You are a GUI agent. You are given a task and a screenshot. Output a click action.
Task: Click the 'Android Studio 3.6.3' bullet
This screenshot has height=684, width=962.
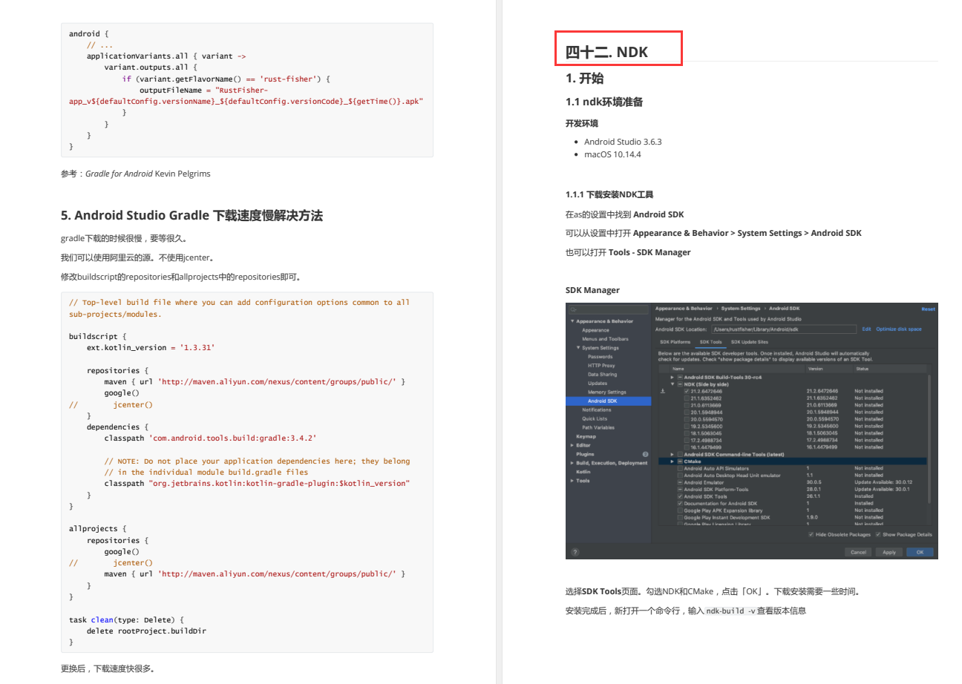click(623, 142)
